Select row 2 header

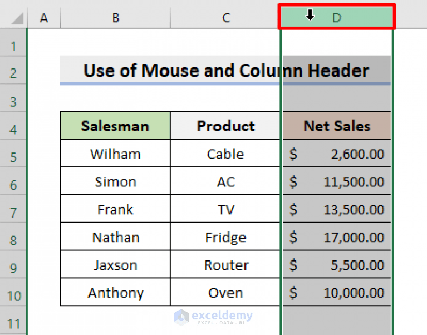[13, 70]
